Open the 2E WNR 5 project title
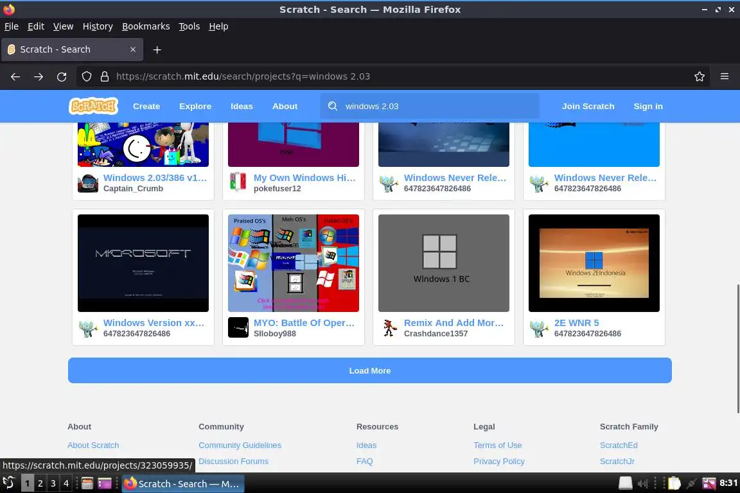Screen dimensions: 740x493 tap(576, 323)
